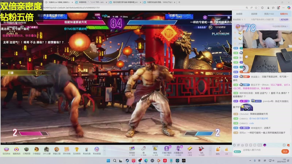Click the purple diamond icon in chat toolbar
This screenshot has width=292, height=164.
tap(265, 145)
